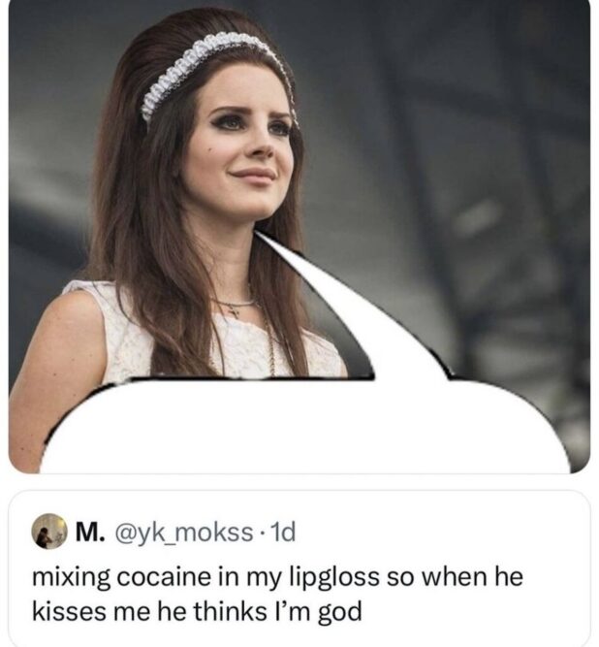Open the photo of the woman

tap(299, 237)
